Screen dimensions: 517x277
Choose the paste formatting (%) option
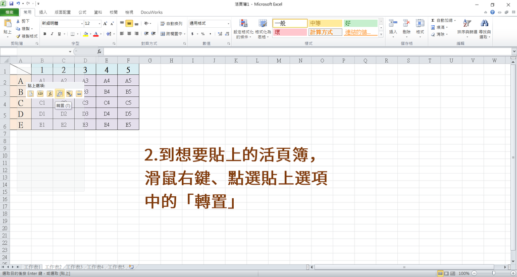(x=69, y=94)
